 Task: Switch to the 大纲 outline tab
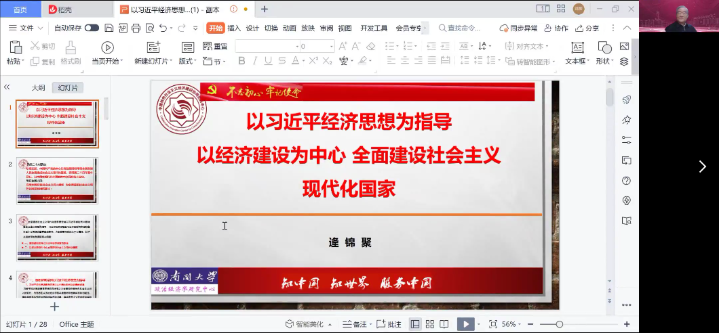38,87
